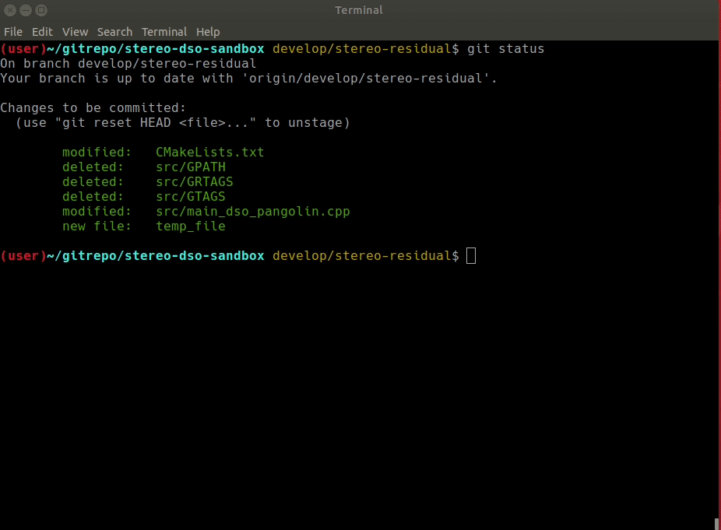Click the top prompt's ~/gitrepo/stereo-dso-sandbox path
The width and height of the screenshot is (721, 530).
pyautogui.click(x=156, y=49)
